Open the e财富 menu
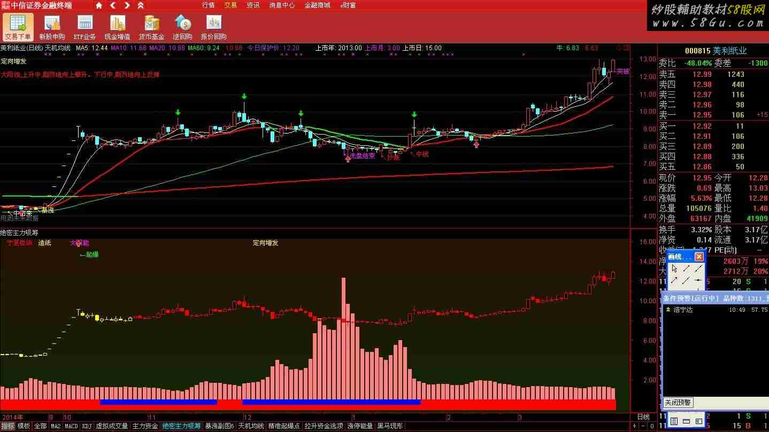The width and height of the screenshot is (769, 432). click(348, 5)
